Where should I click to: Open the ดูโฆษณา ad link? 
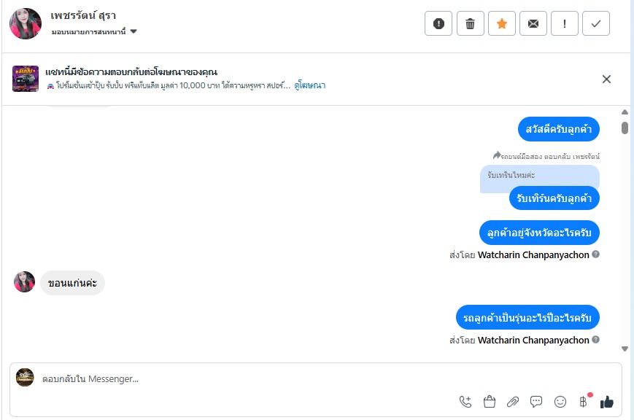(x=310, y=85)
